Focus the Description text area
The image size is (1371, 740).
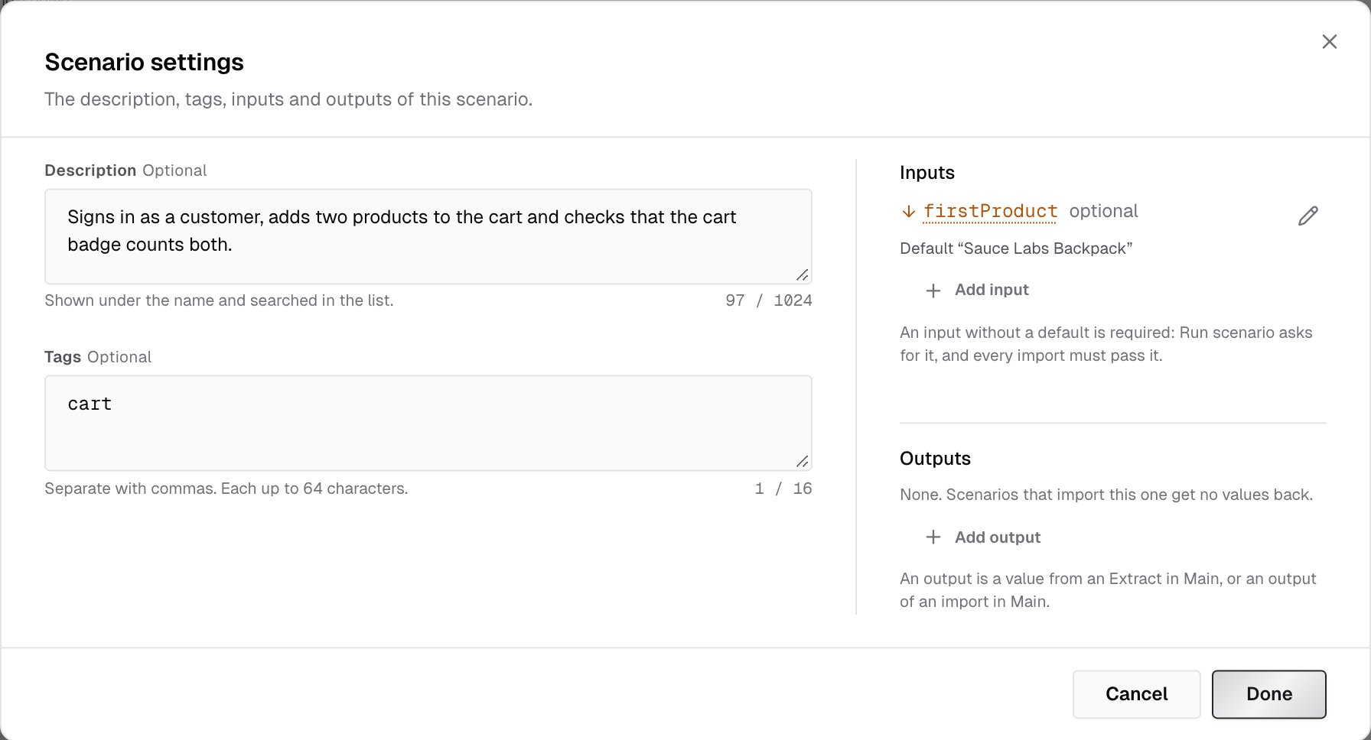point(428,236)
